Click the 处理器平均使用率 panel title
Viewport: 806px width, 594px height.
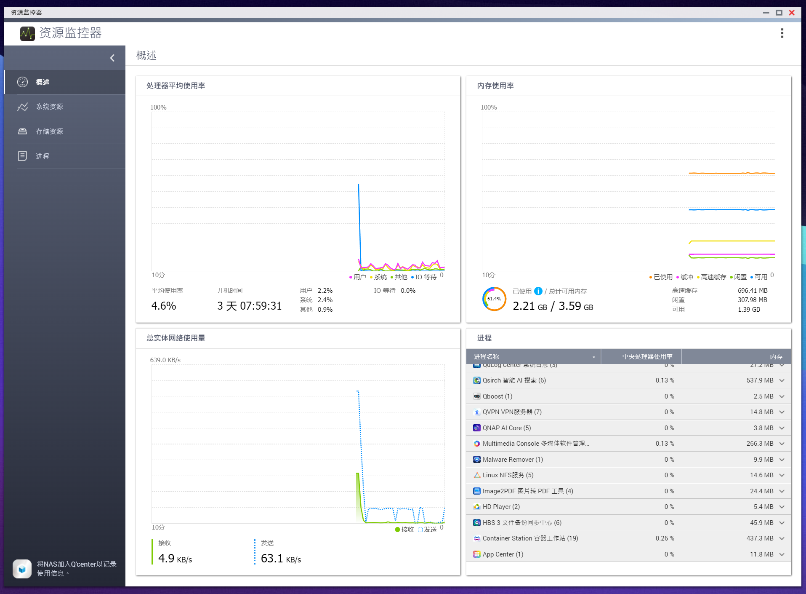(176, 86)
